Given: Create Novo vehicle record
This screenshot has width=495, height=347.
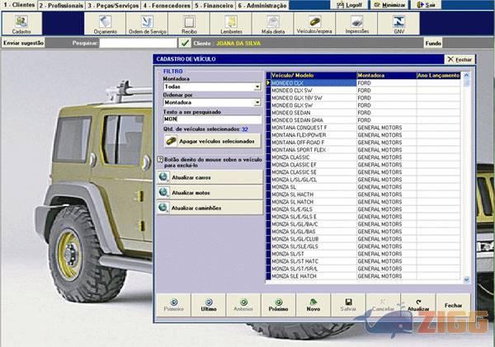Looking at the screenshot, I should 313,305.
